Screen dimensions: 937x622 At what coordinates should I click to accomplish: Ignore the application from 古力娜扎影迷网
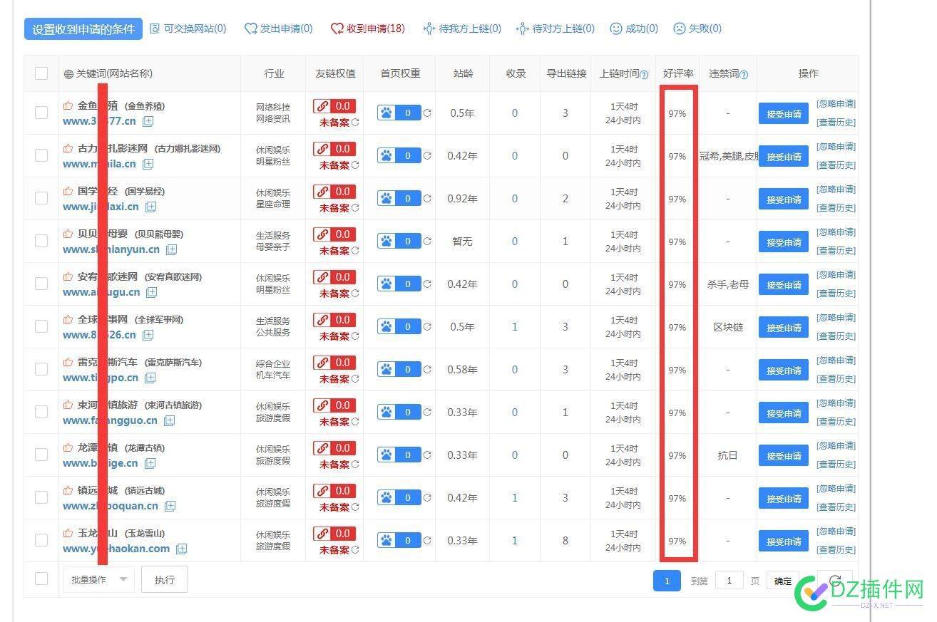coord(836,147)
